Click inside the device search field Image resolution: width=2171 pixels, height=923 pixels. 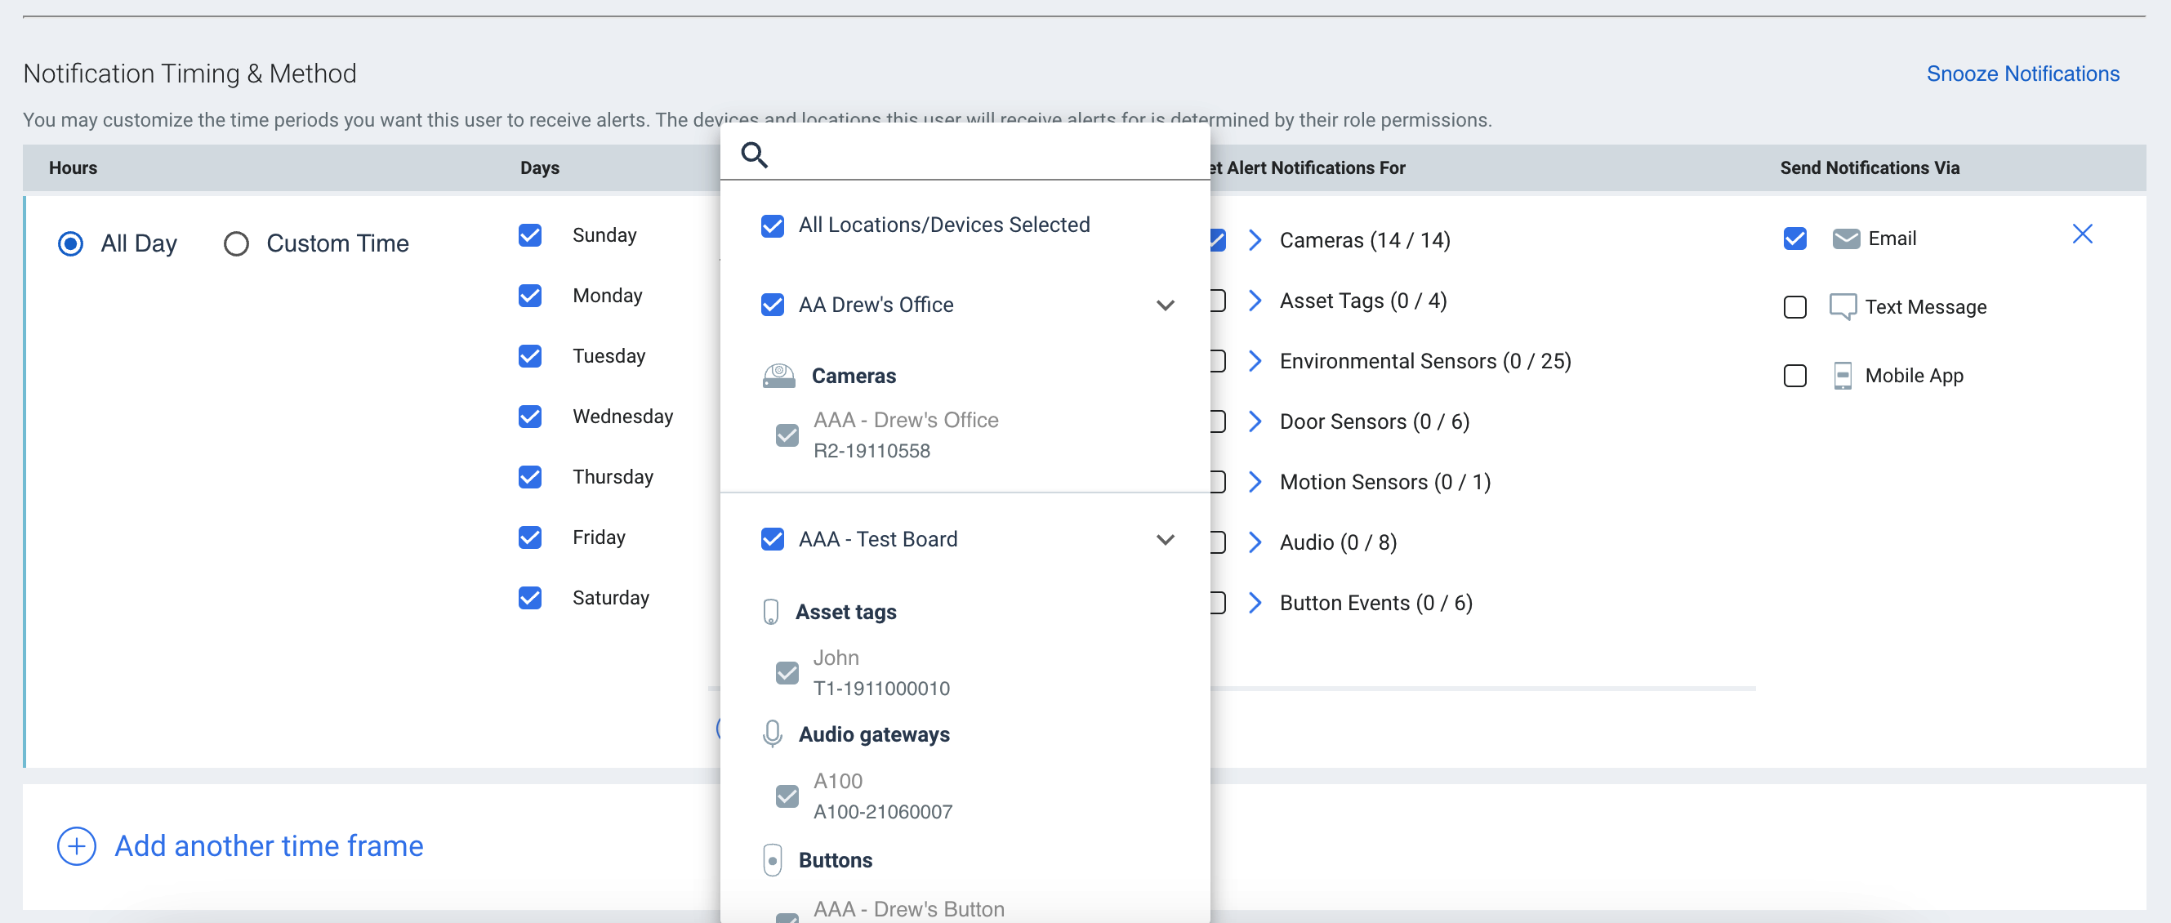[x=927, y=155]
